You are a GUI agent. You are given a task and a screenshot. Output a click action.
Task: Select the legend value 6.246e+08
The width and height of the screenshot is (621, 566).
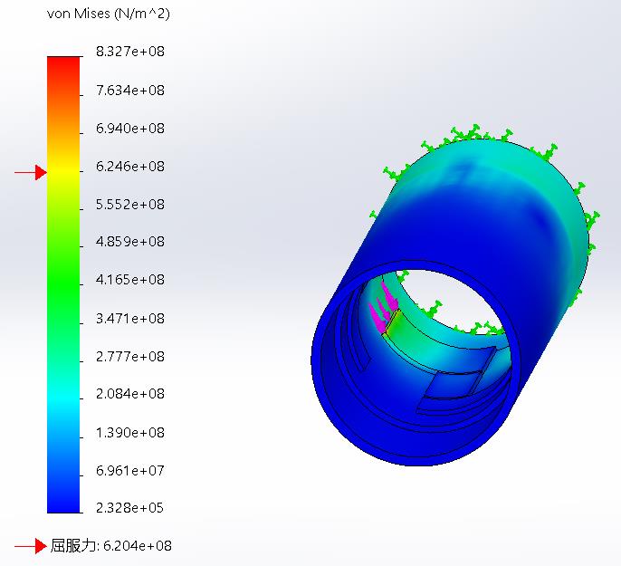pos(130,167)
